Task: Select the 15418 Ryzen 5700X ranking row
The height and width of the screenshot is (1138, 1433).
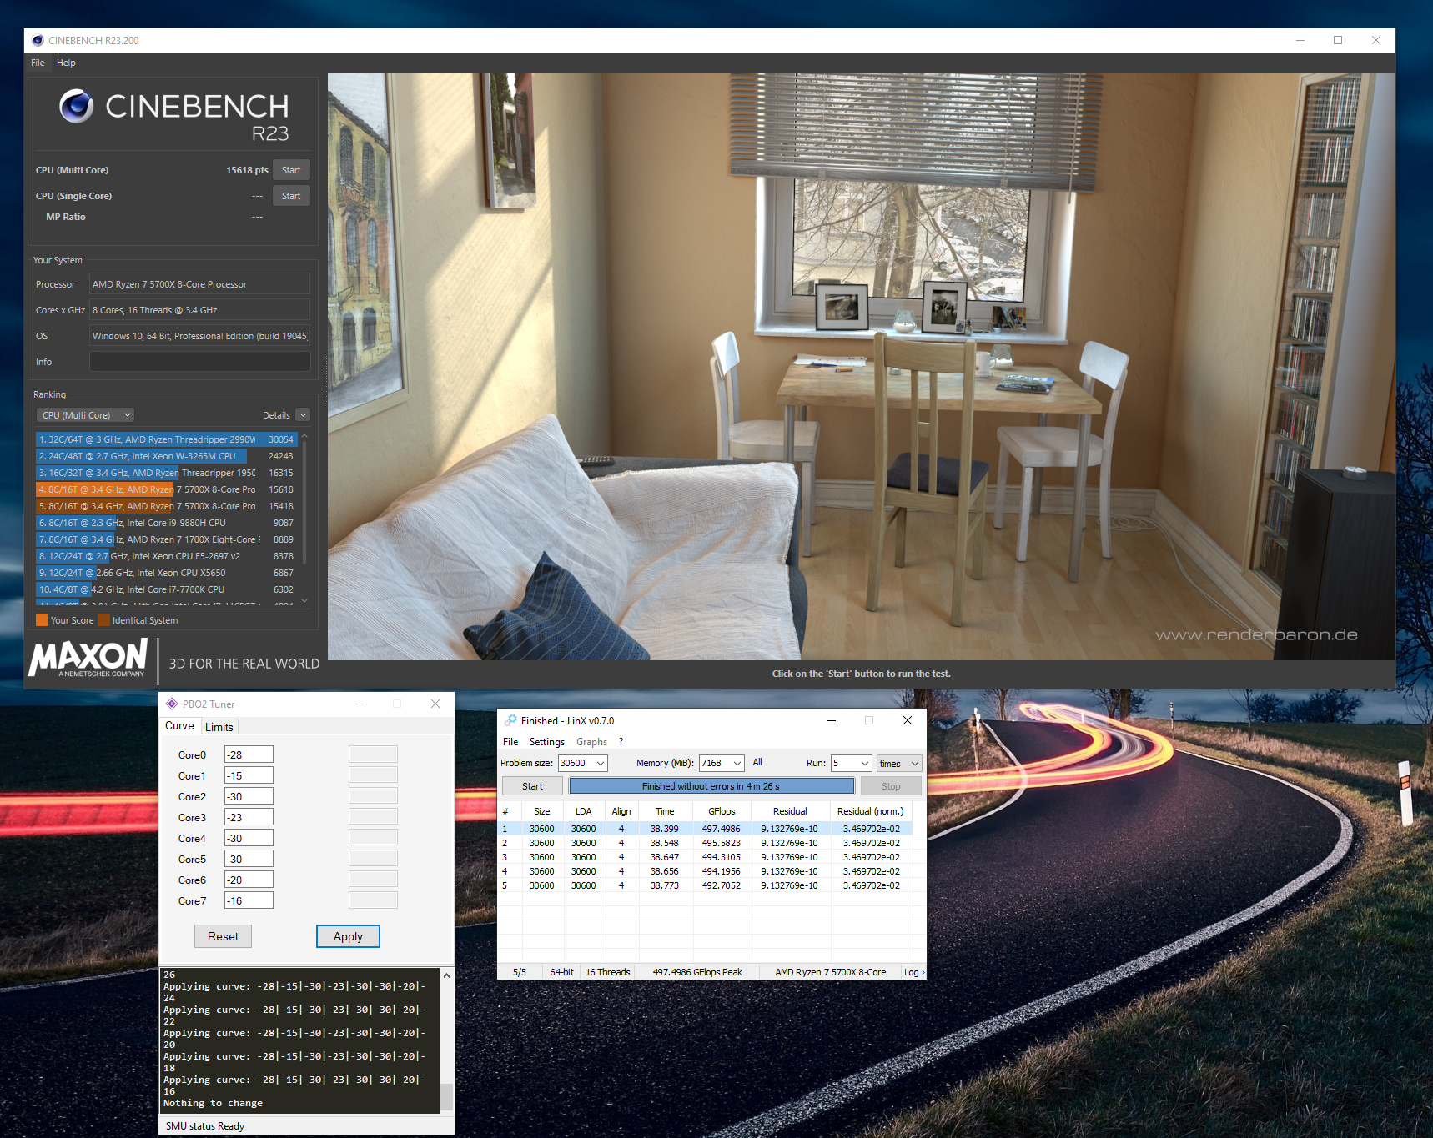Action: [x=166, y=506]
